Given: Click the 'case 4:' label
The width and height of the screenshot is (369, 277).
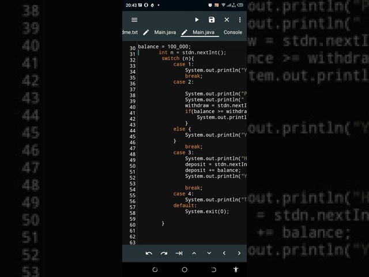Looking at the screenshot, I should pos(183,194).
